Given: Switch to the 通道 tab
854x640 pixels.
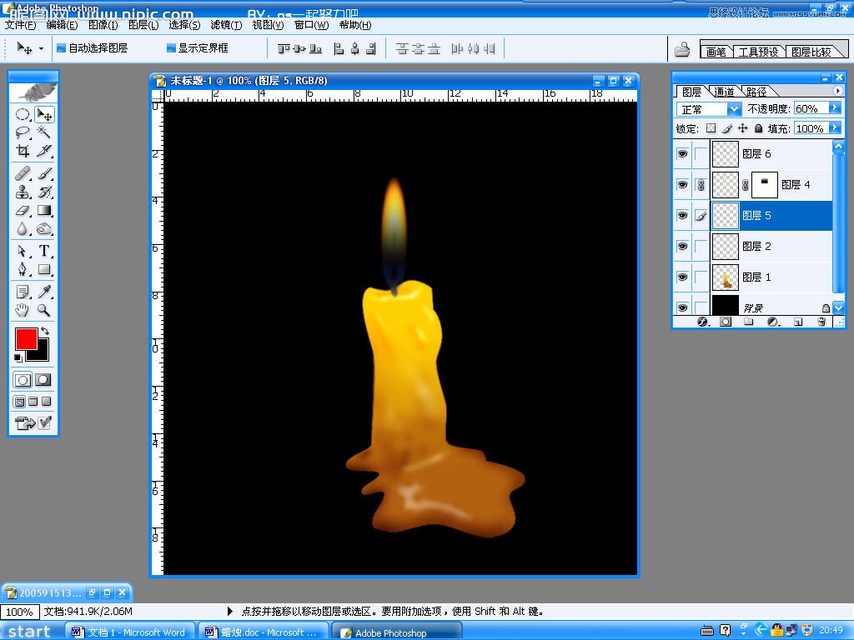Looking at the screenshot, I should click(x=724, y=92).
